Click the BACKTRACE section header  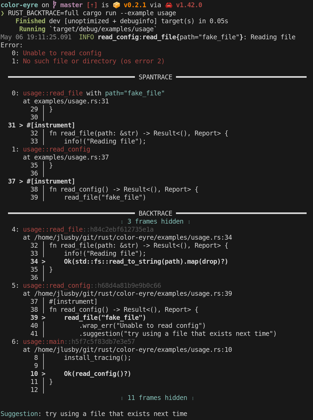point(155,213)
